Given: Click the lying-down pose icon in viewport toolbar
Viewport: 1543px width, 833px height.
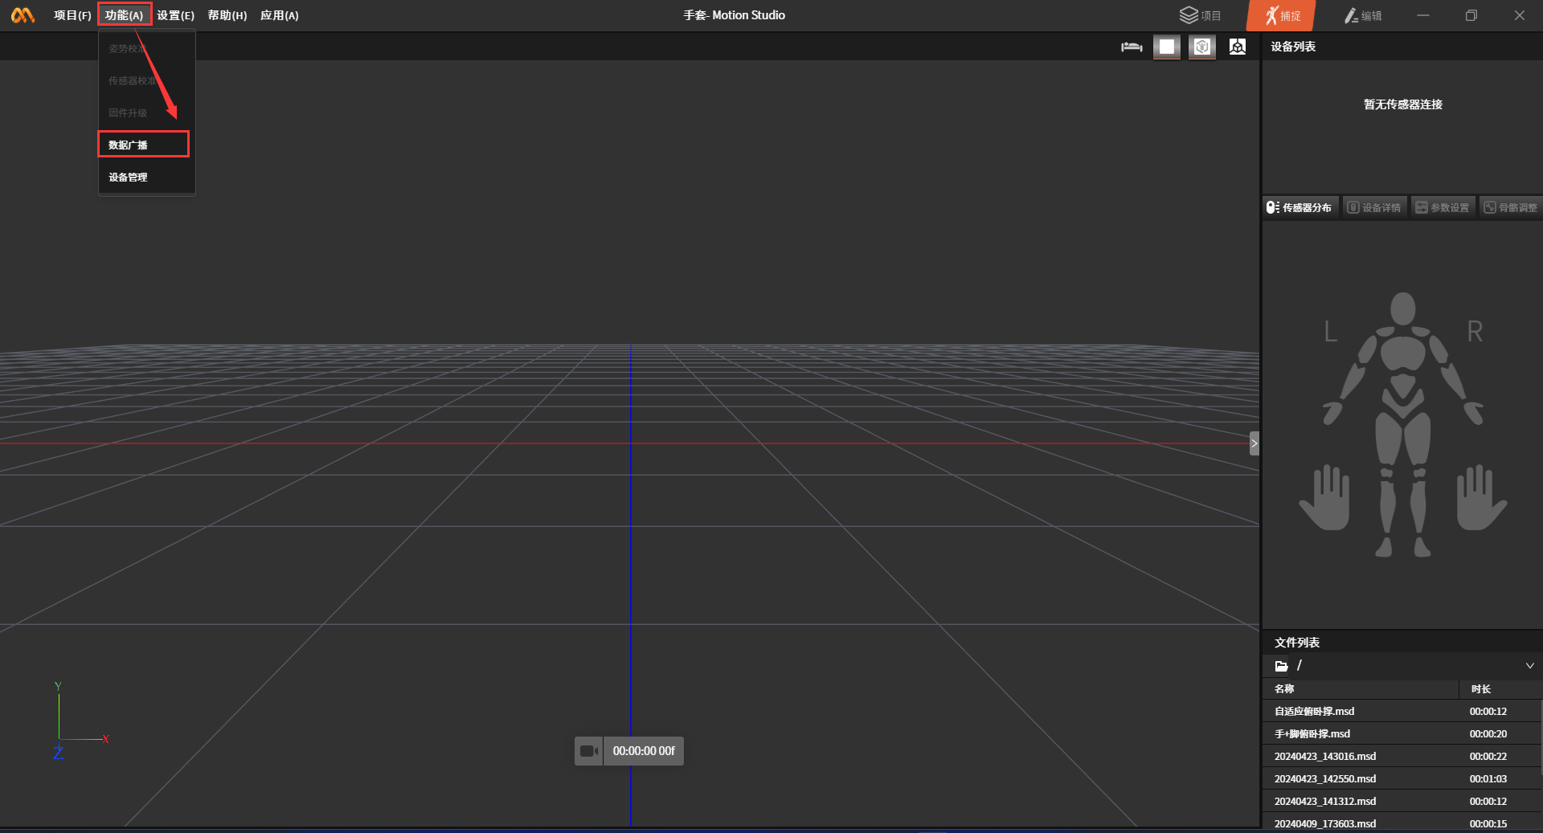Looking at the screenshot, I should 1132,47.
